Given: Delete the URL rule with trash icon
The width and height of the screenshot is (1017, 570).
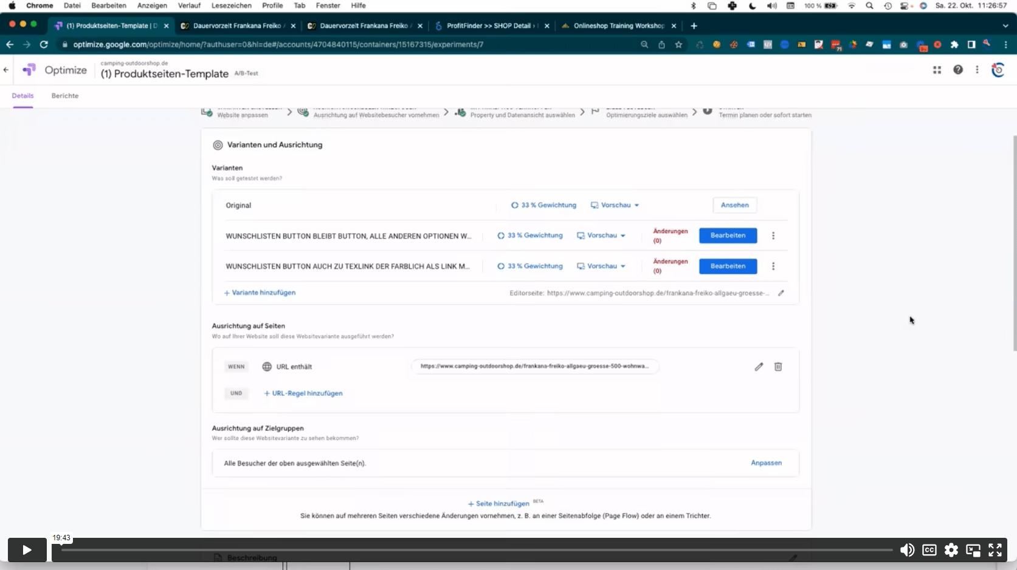Looking at the screenshot, I should 777,367.
